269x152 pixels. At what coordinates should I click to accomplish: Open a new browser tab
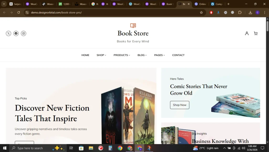coord(228,4)
